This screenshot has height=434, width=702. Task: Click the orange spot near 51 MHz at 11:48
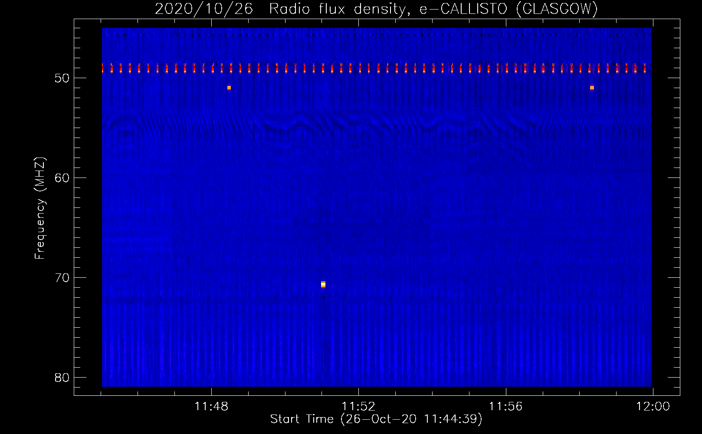(229, 88)
